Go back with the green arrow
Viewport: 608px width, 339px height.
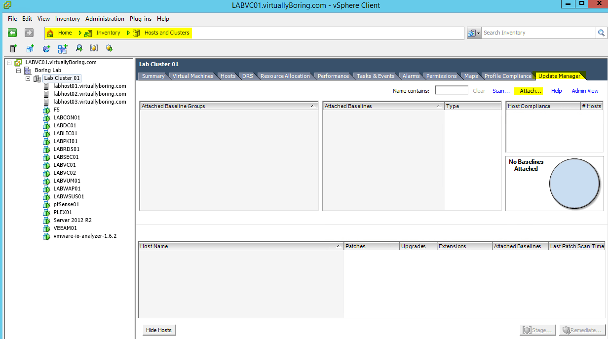(12, 33)
